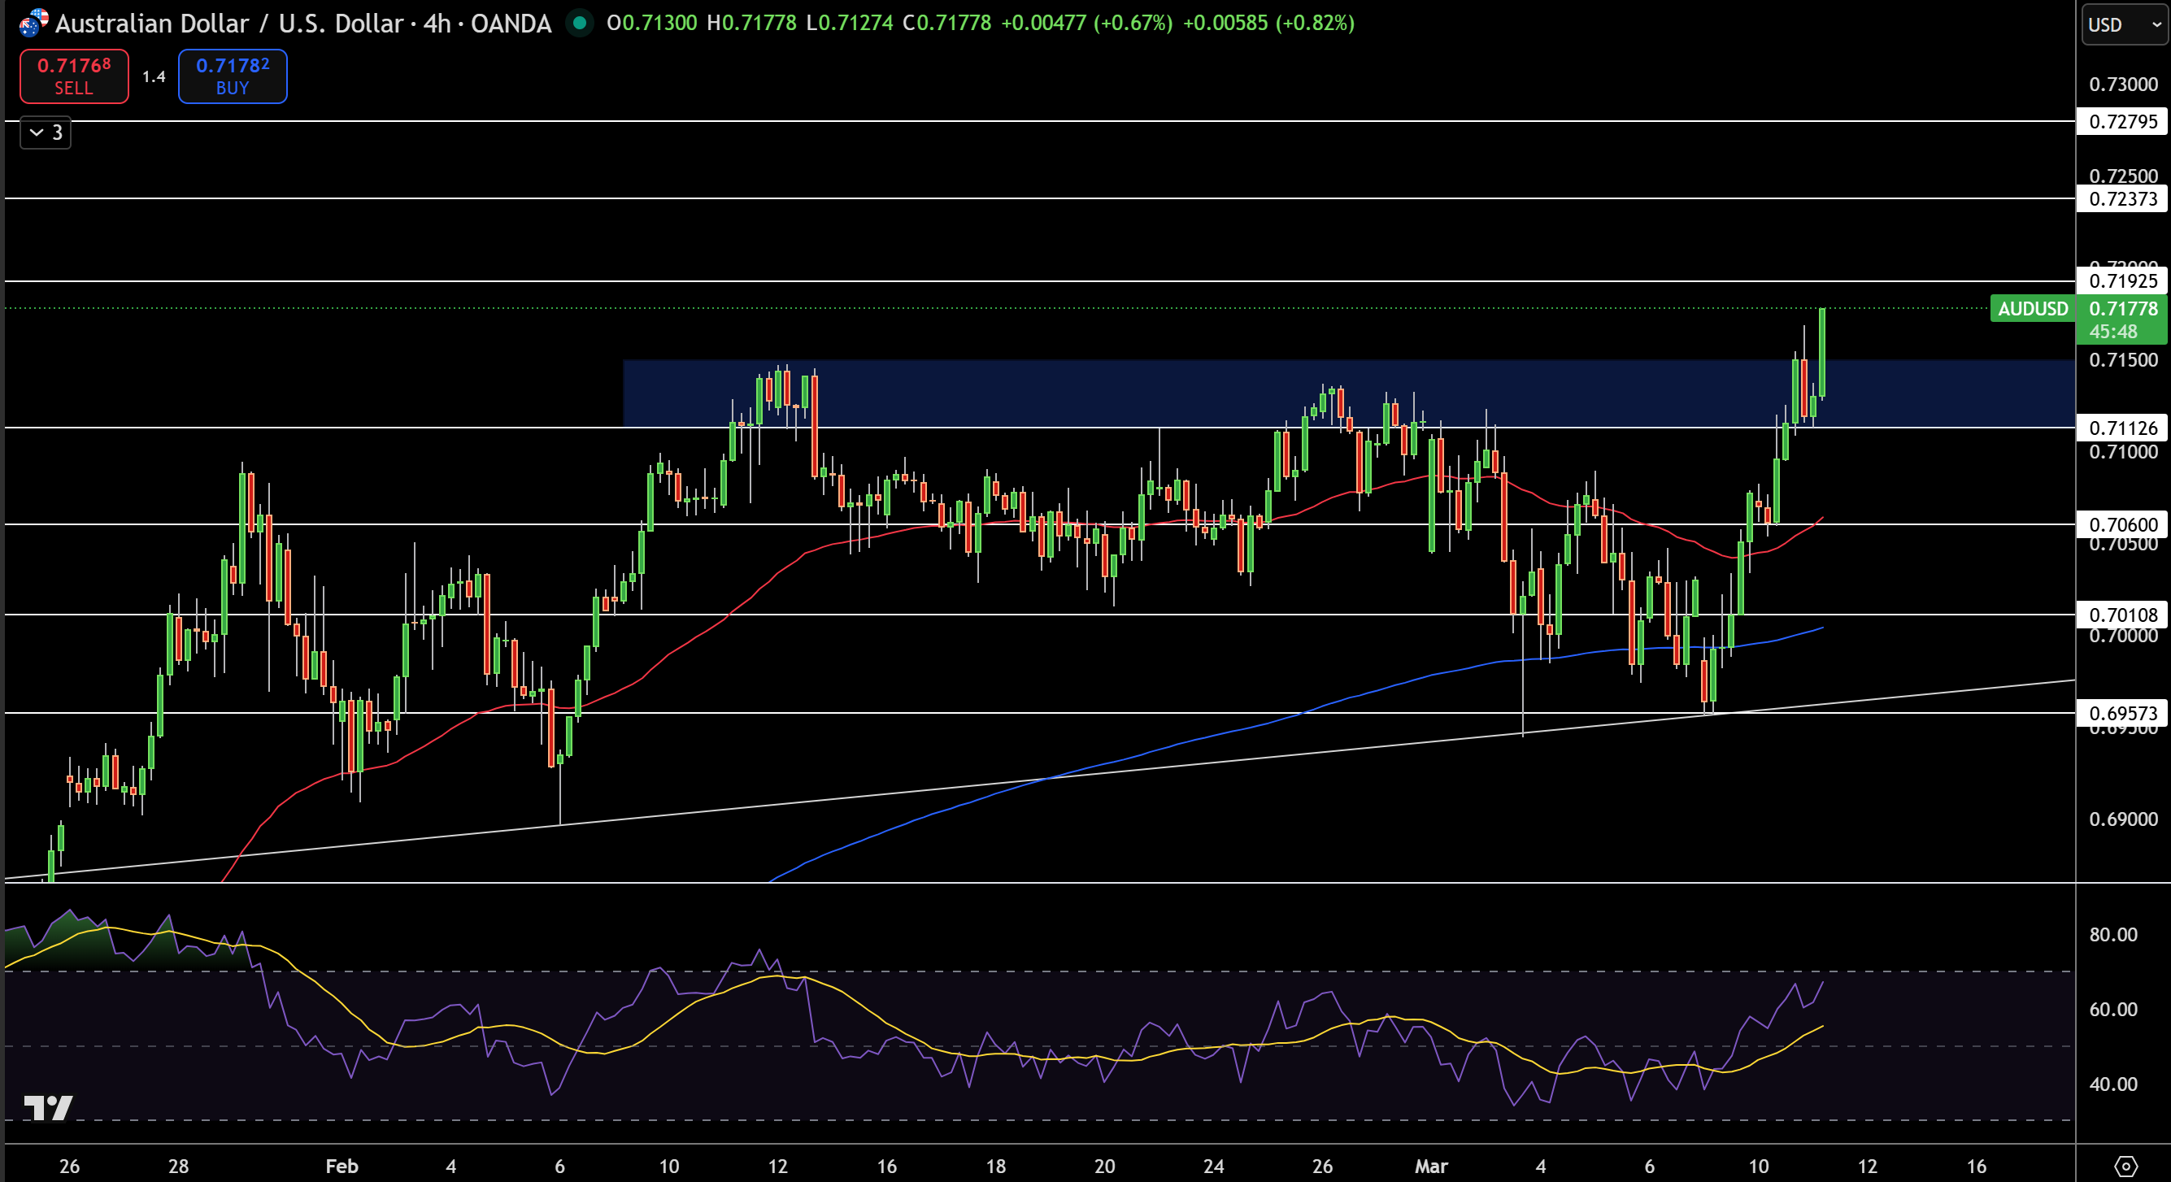
Task: Click the AUD/USD flag symbol icon
Action: tap(33, 24)
